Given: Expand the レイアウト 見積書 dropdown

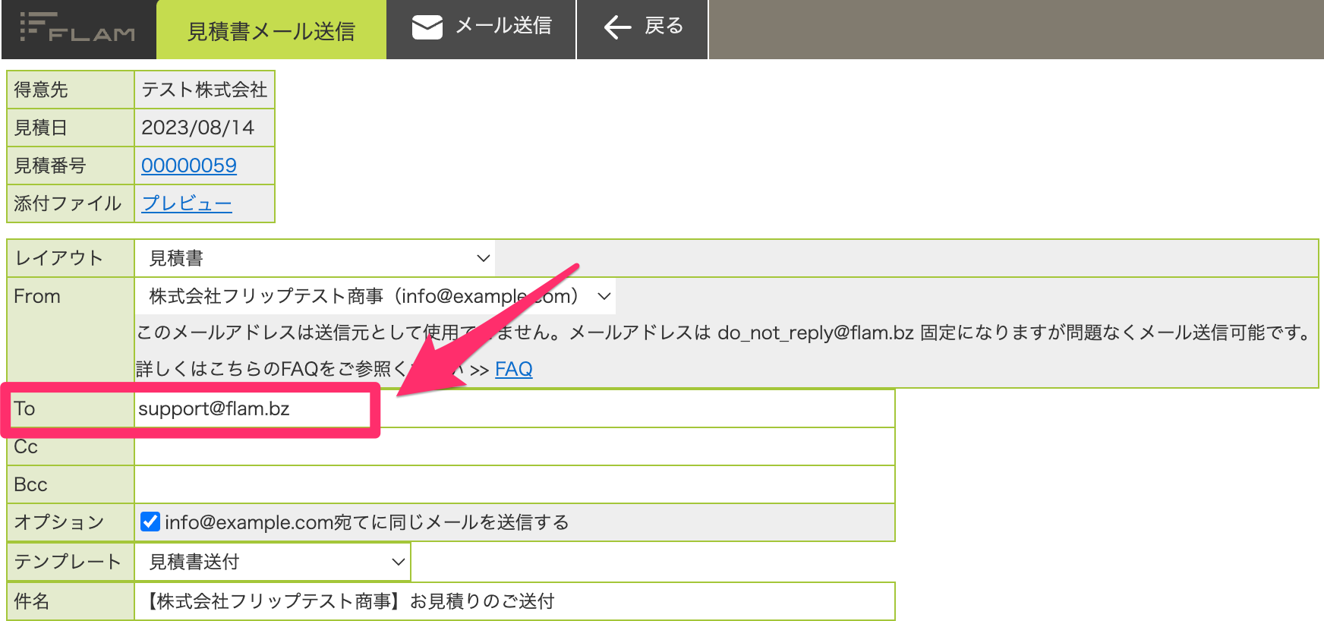Looking at the screenshot, I should [315, 258].
